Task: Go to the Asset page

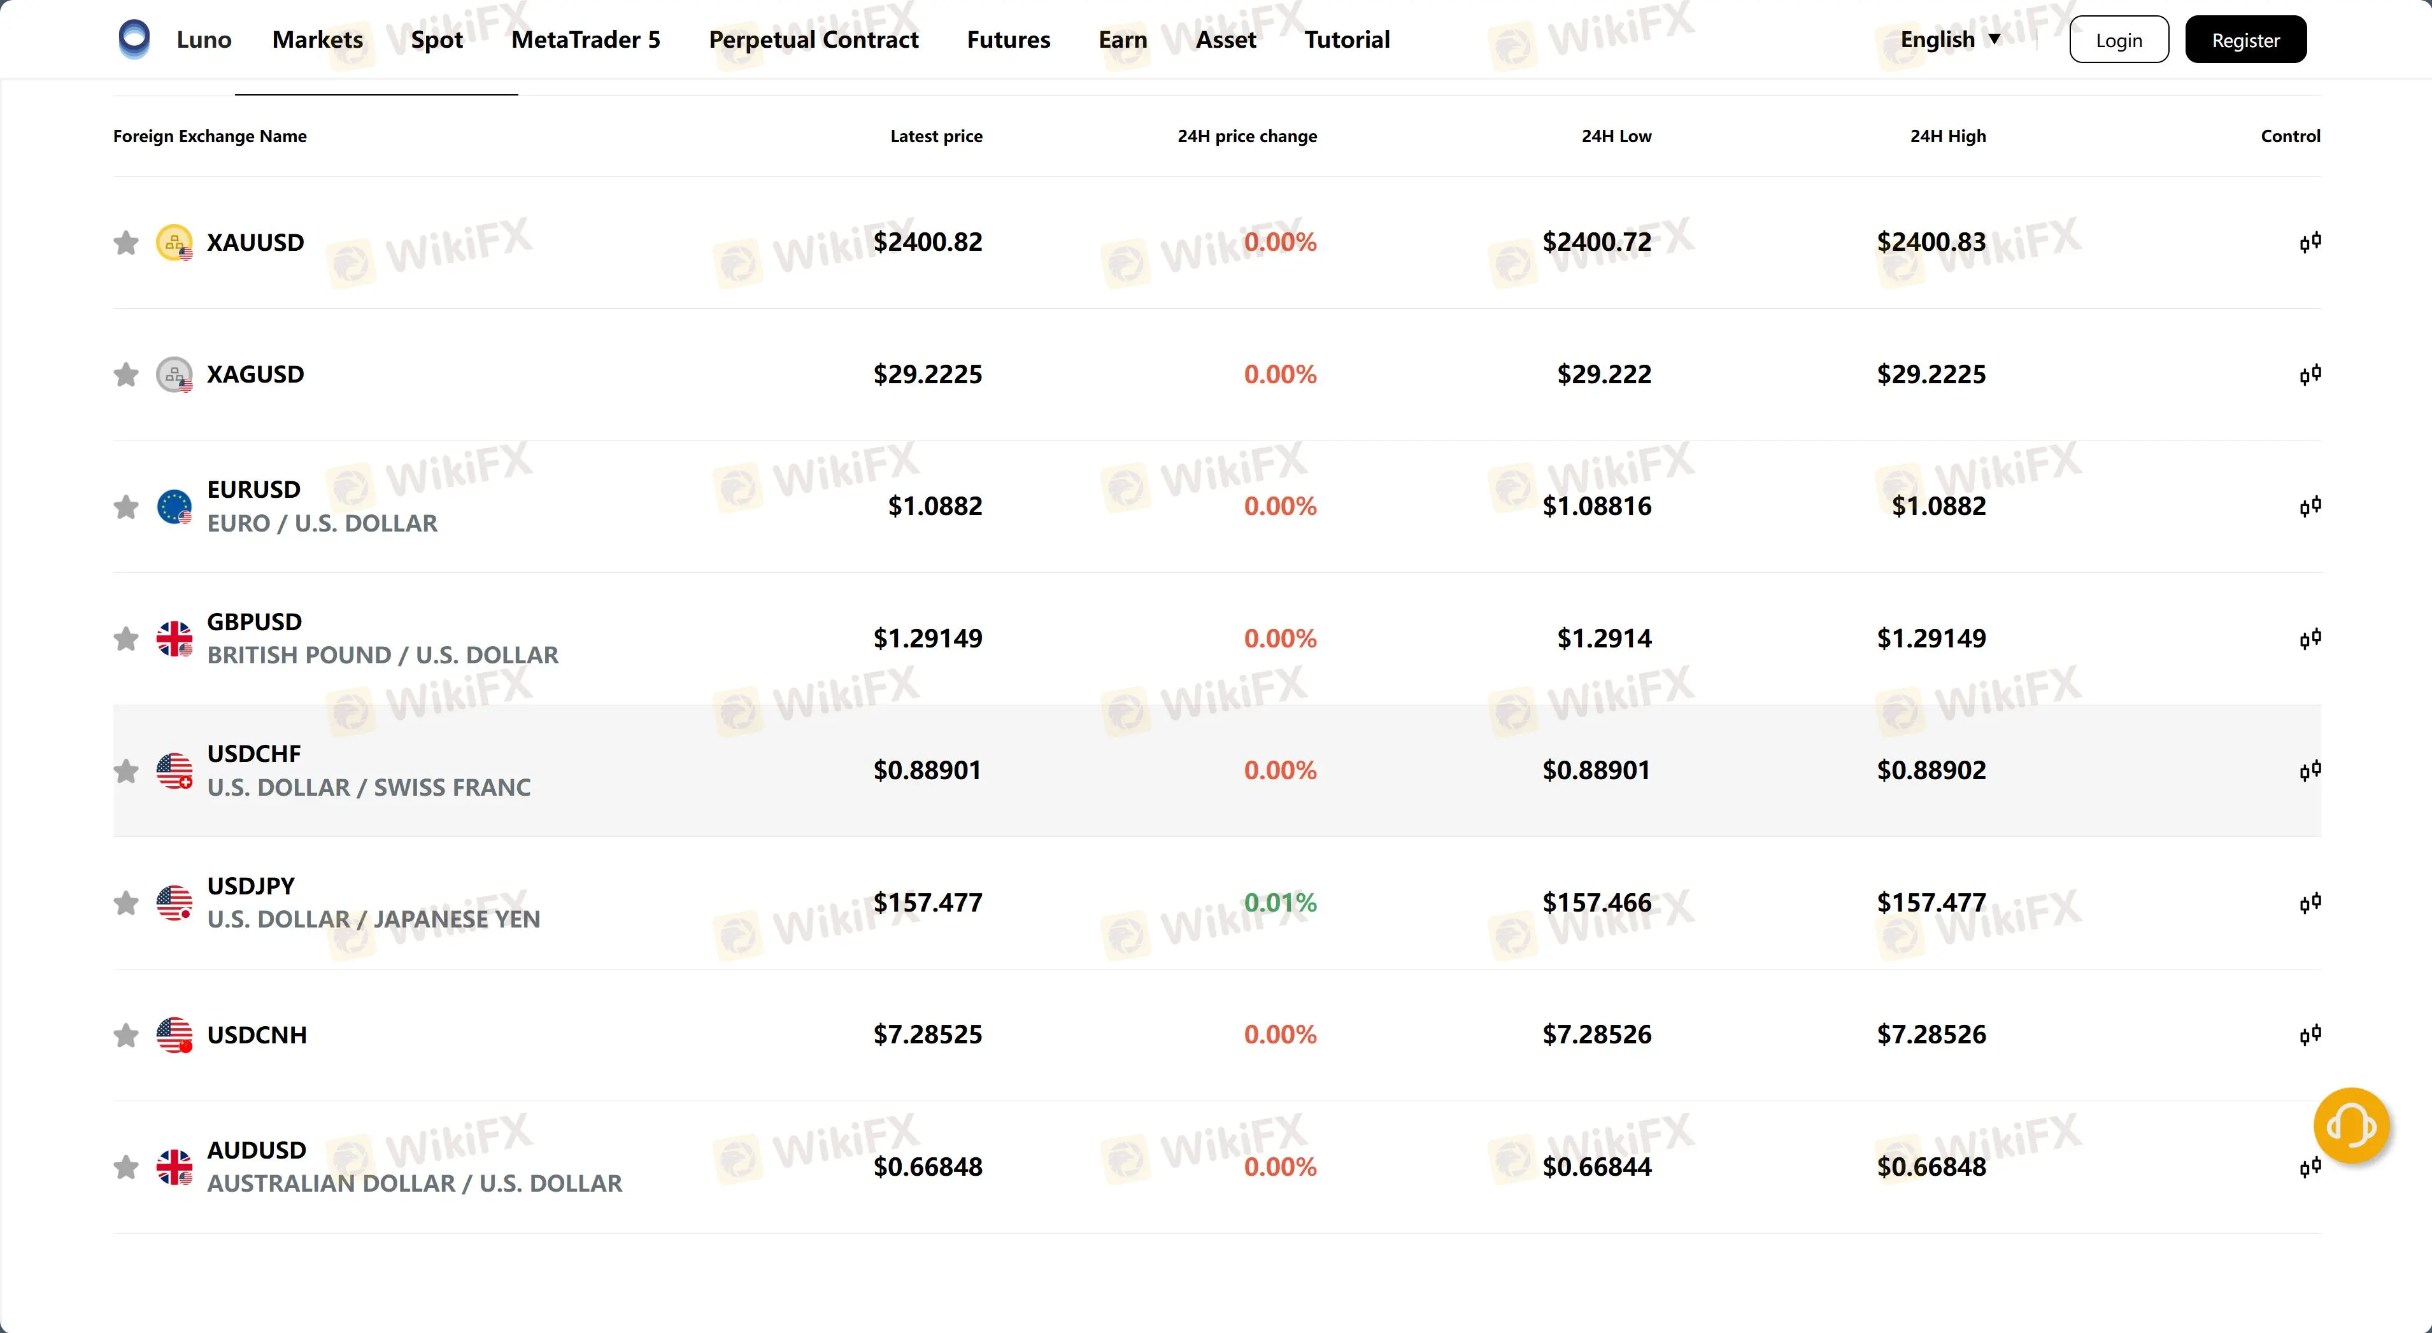Action: point(1225,39)
